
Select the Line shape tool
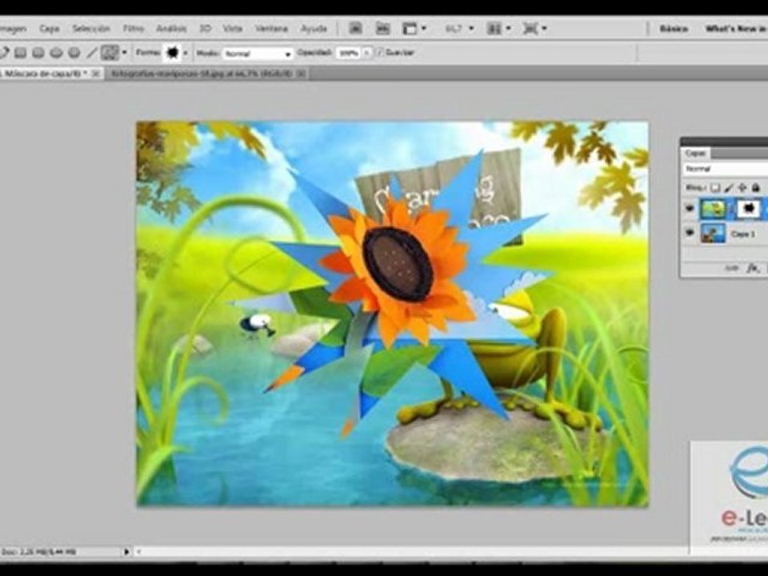(x=91, y=53)
